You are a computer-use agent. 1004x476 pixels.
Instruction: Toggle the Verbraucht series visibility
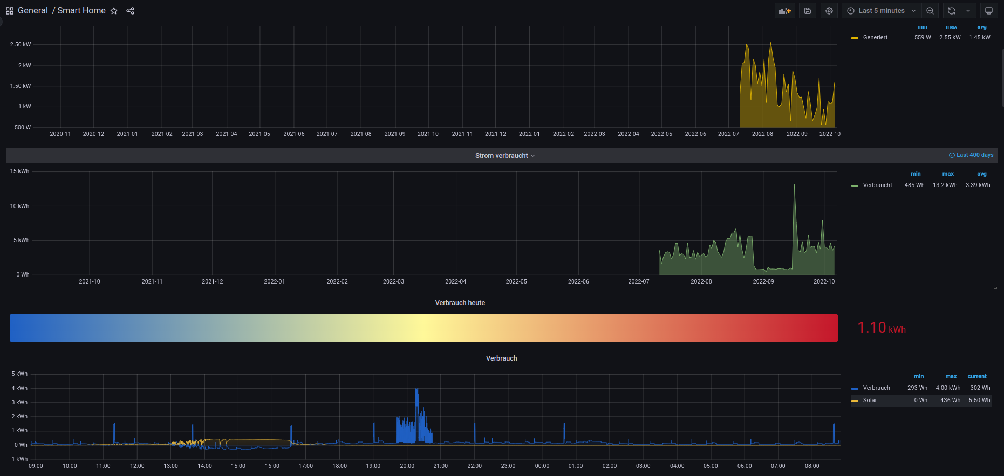(877, 185)
